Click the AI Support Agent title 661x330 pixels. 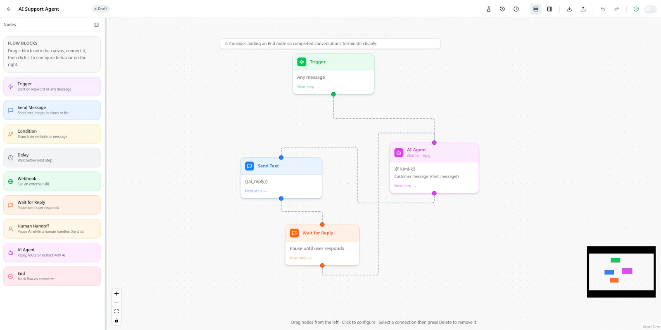[39, 9]
